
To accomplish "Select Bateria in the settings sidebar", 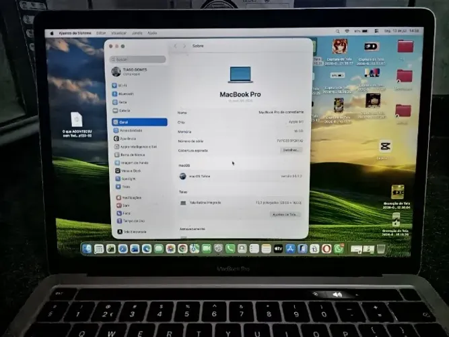I will click(x=122, y=111).
